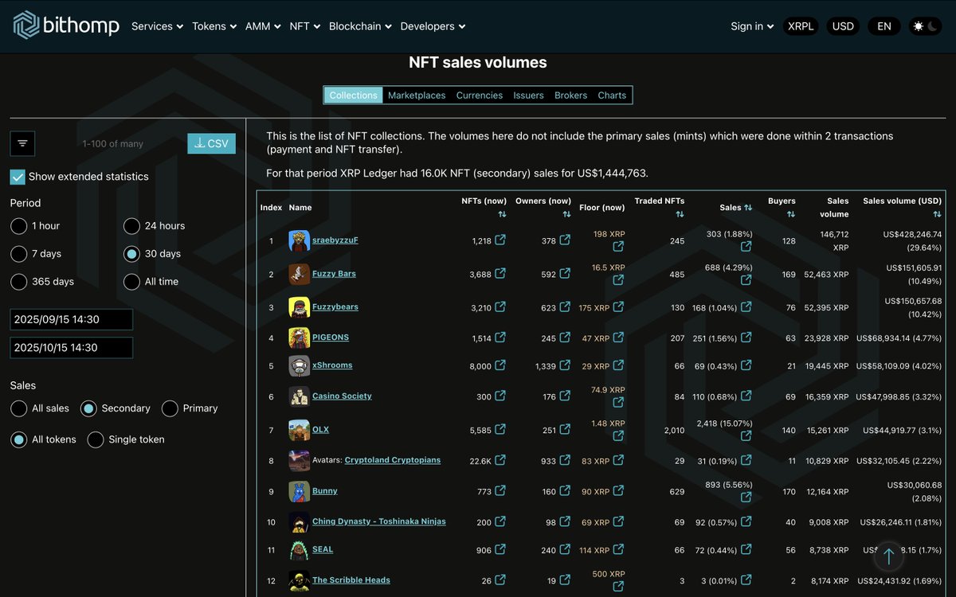Open the filter options icon button

coord(22,143)
